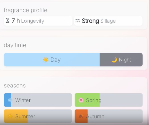
Task: Select the Day segment
Action: click(x=52, y=60)
